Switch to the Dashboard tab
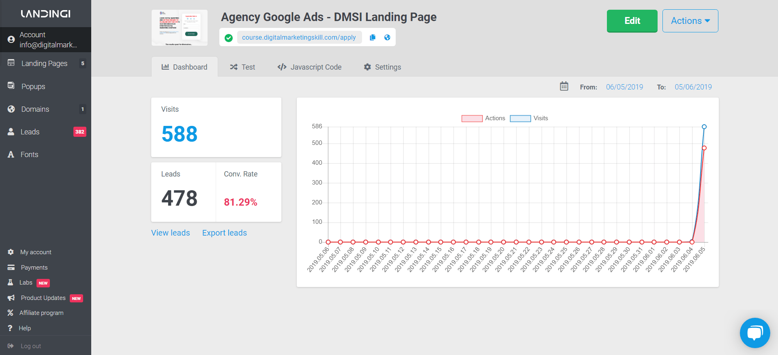778x355 pixels. (184, 67)
